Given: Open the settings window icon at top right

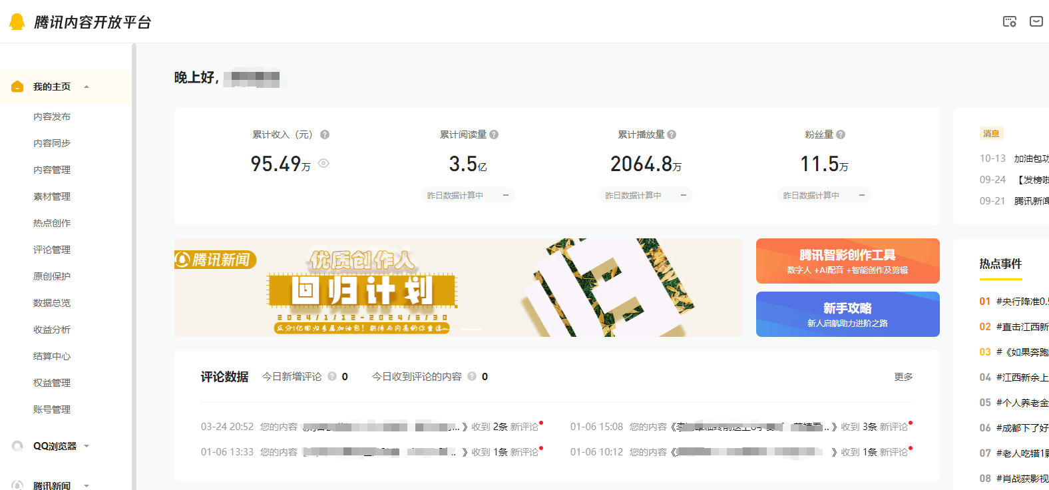Looking at the screenshot, I should (x=1010, y=22).
